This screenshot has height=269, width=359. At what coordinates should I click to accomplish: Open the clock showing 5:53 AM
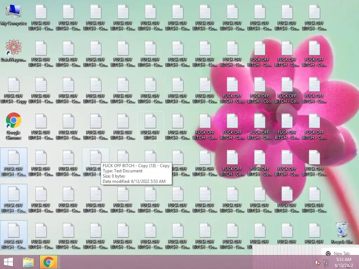(344, 262)
